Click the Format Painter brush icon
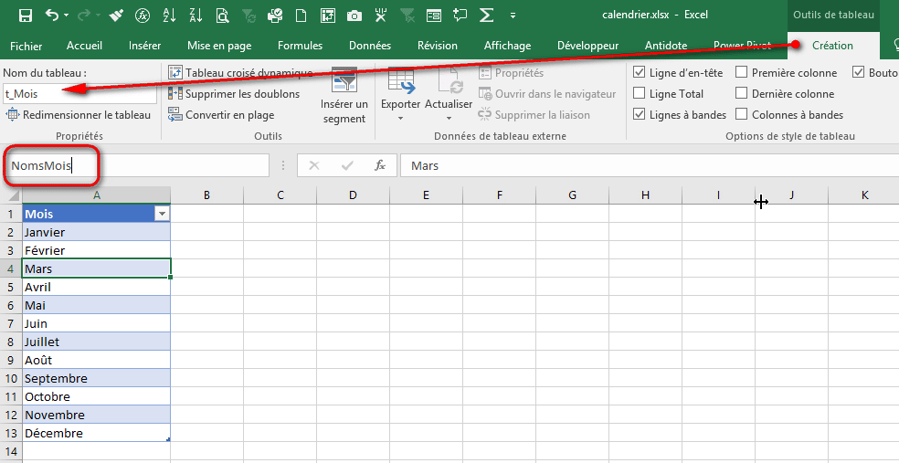The width and height of the screenshot is (899, 463). (116, 16)
